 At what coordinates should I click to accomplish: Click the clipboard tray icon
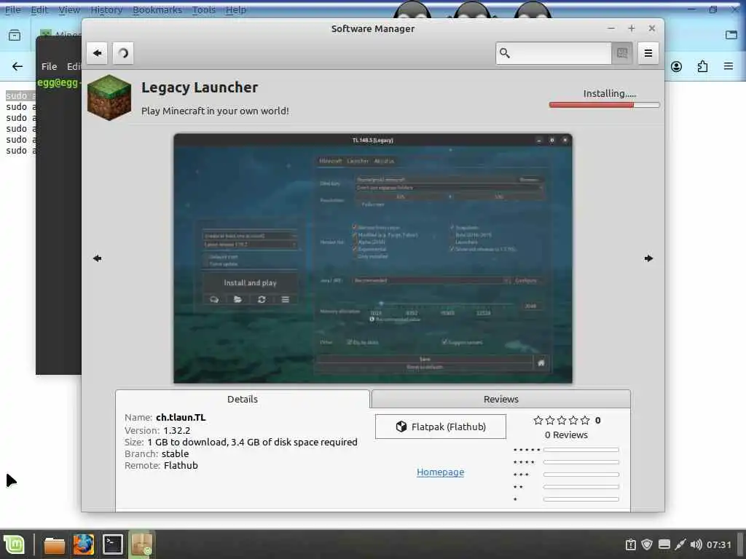point(631,544)
